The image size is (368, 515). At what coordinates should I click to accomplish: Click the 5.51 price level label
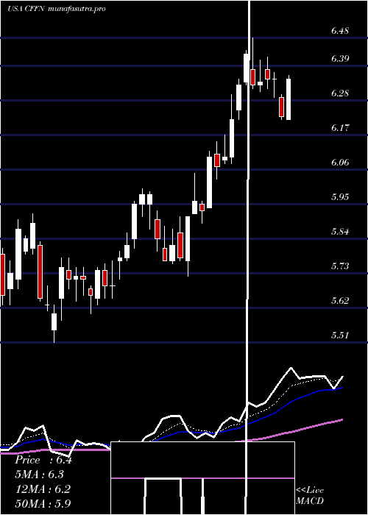pos(340,335)
